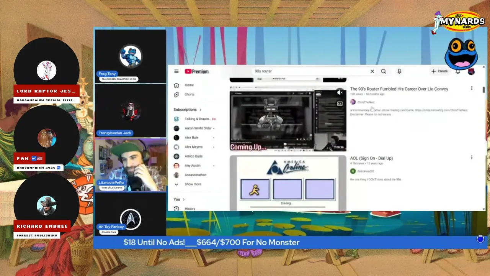Toggle captions CC on video preview
The width and height of the screenshot is (490, 276).
[340, 103]
